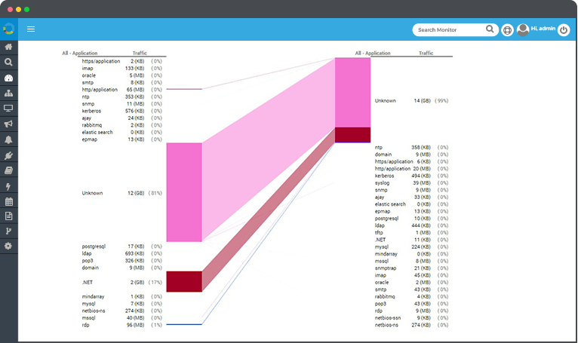Click inside the Search Monitor field
This screenshot has width=578, height=343.
449,30
